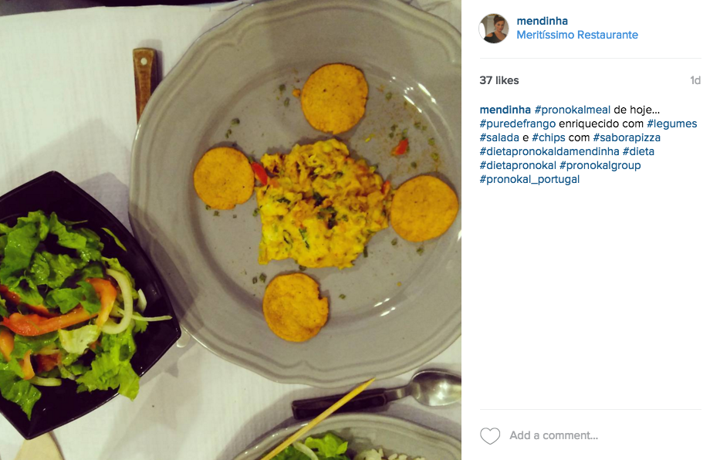View the 37 likes list
The height and width of the screenshot is (460, 720).
coord(499,80)
